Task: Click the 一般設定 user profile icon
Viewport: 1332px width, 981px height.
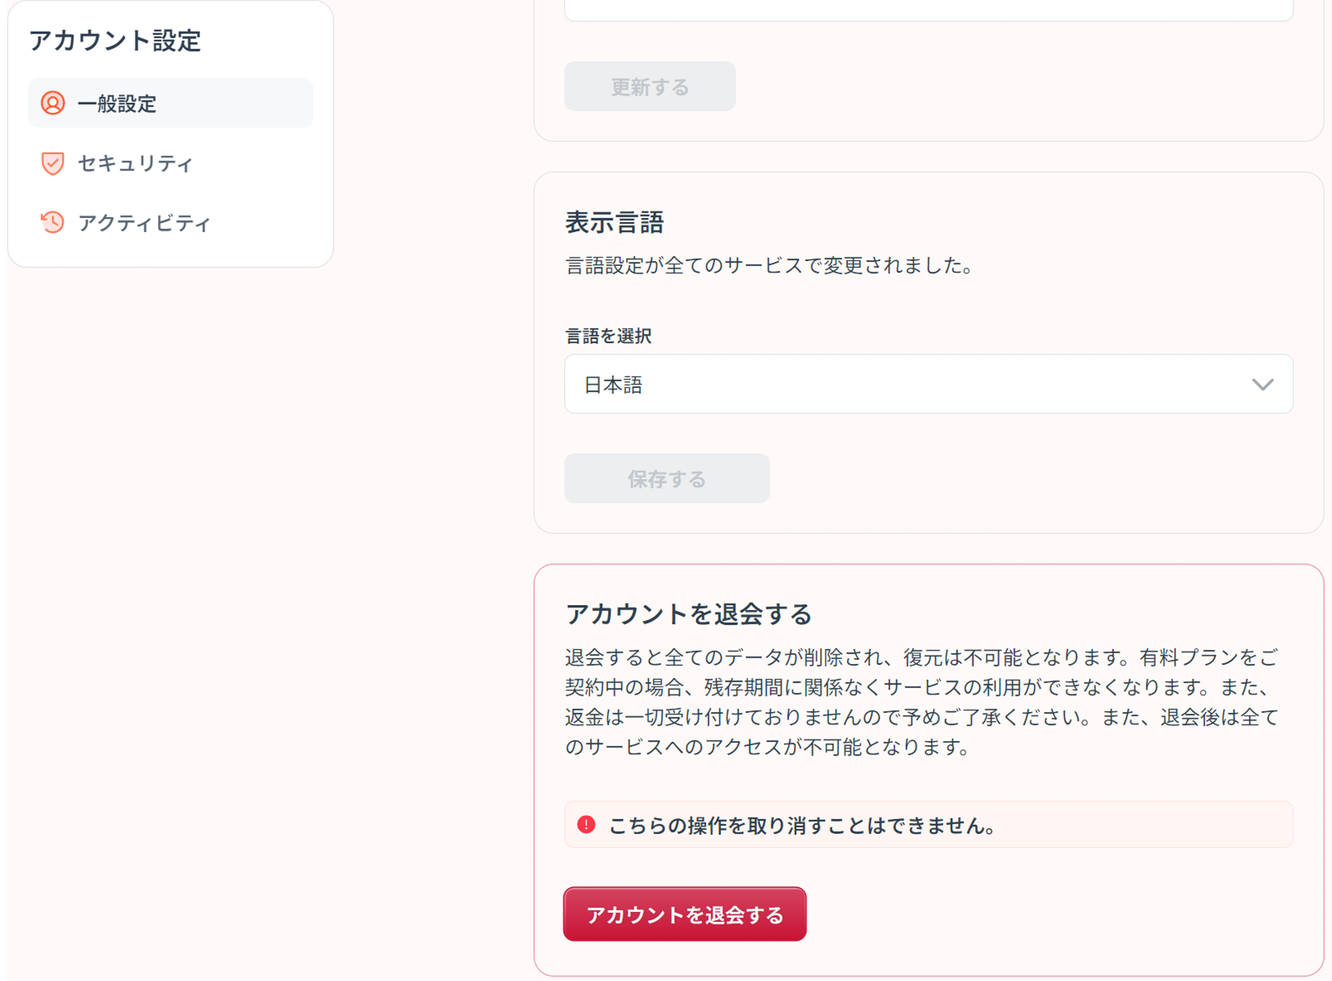Action: 53,103
